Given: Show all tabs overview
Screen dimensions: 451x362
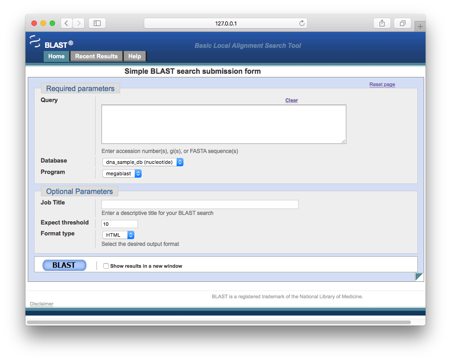Looking at the screenshot, I should [x=403, y=23].
